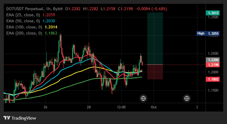Click the 26 date on time axis
Viewport: 227px width, 124px height.
tap(45, 107)
